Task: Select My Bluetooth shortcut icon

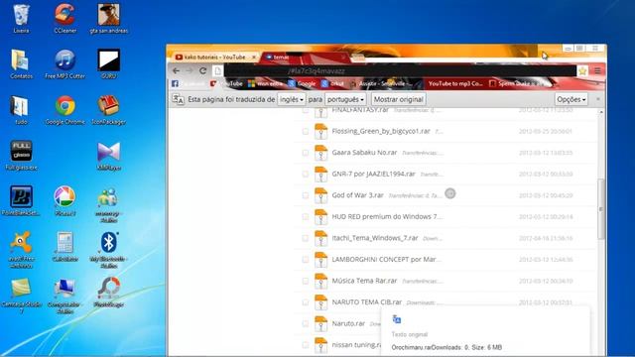Action: 108,249
